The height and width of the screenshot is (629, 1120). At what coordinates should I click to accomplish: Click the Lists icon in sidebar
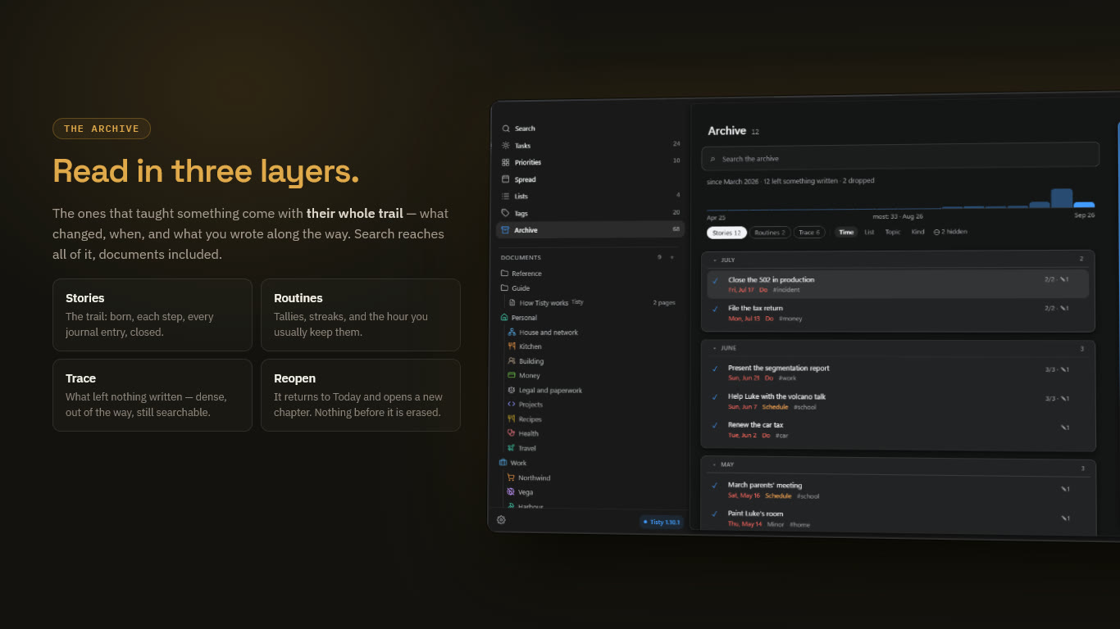coord(506,197)
